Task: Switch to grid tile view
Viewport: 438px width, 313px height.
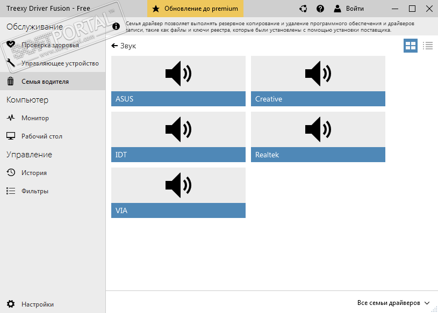Action: 411,46
